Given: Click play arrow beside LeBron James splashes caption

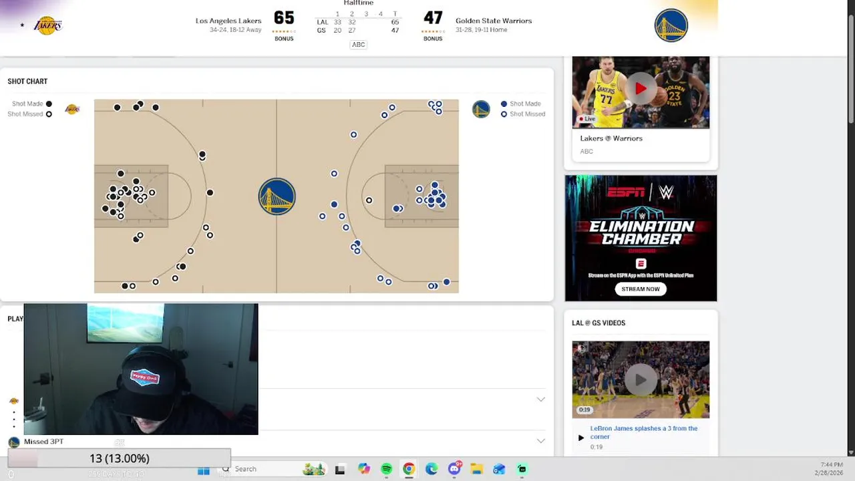Looking at the screenshot, I should click(x=580, y=438).
